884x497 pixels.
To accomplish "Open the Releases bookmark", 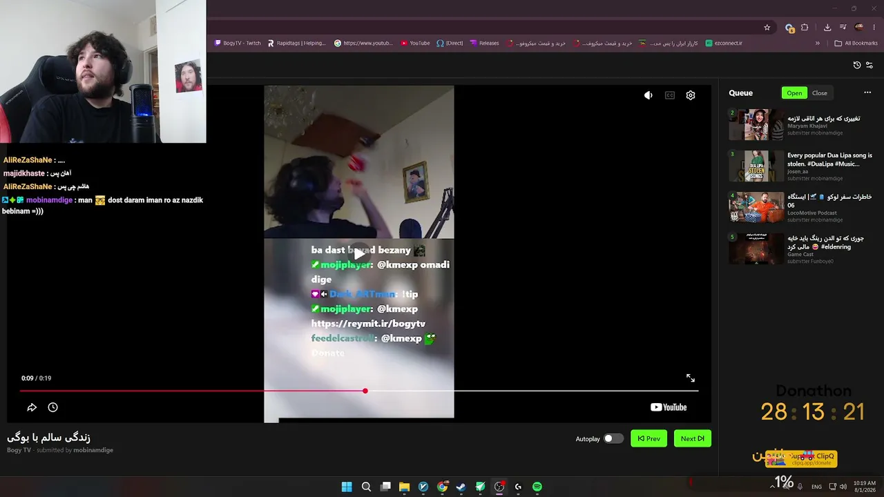I will [484, 43].
